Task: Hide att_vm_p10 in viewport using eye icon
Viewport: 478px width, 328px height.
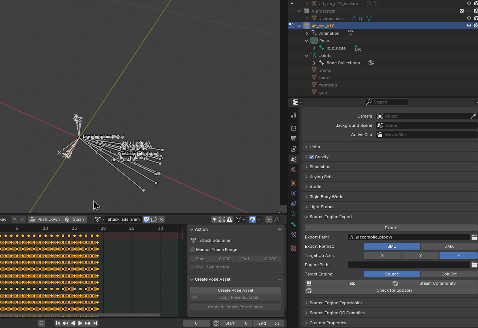Action: [469, 26]
